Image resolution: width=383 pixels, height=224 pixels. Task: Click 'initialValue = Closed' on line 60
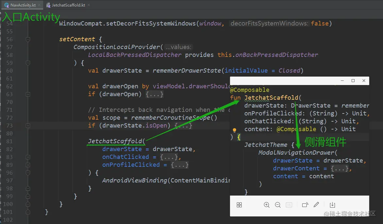[262, 71]
